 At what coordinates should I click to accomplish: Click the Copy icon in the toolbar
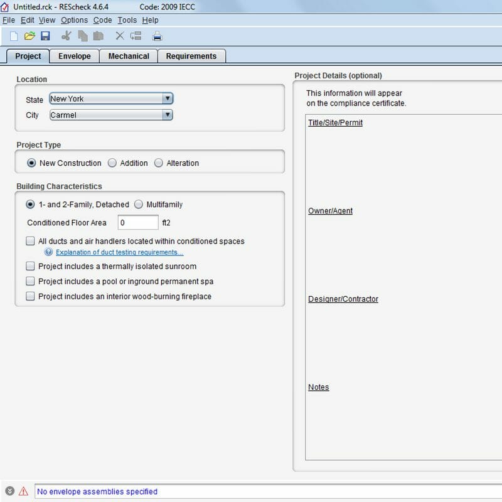[x=82, y=36]
